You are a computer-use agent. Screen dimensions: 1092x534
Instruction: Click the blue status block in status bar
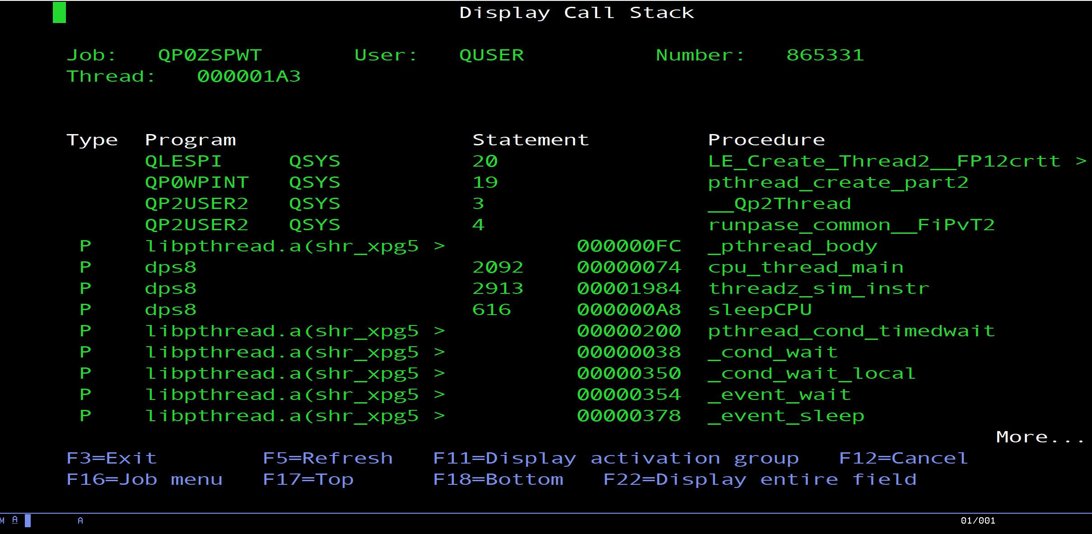pyautogui.click(x=28, y=520)
